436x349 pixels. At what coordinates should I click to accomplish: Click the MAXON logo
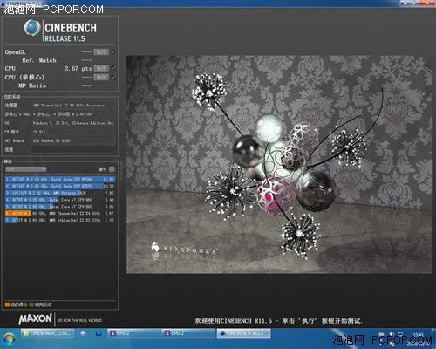click(x=36, y=318)
